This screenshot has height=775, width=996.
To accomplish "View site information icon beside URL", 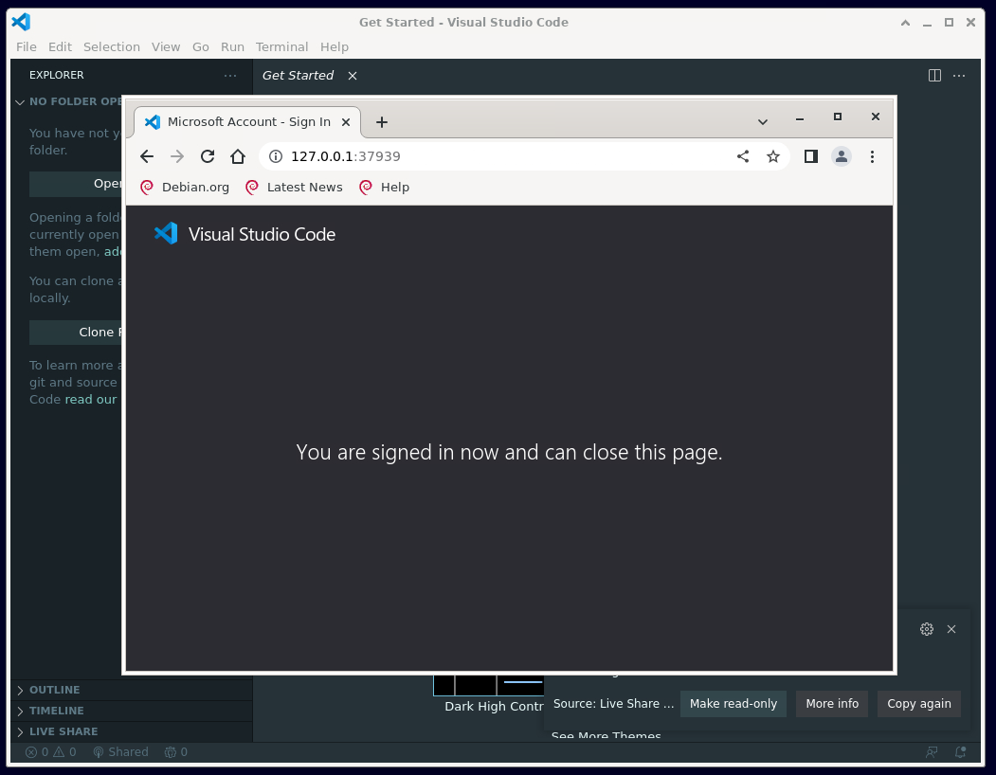I will tap(275, 156).
